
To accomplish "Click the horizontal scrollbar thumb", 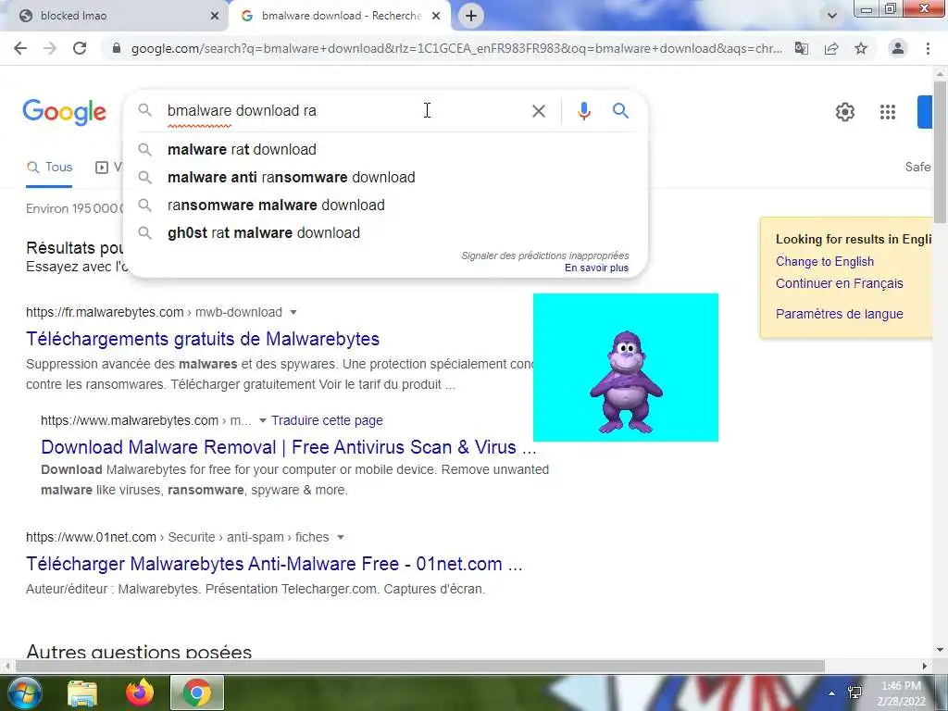I will coord(420,666).
